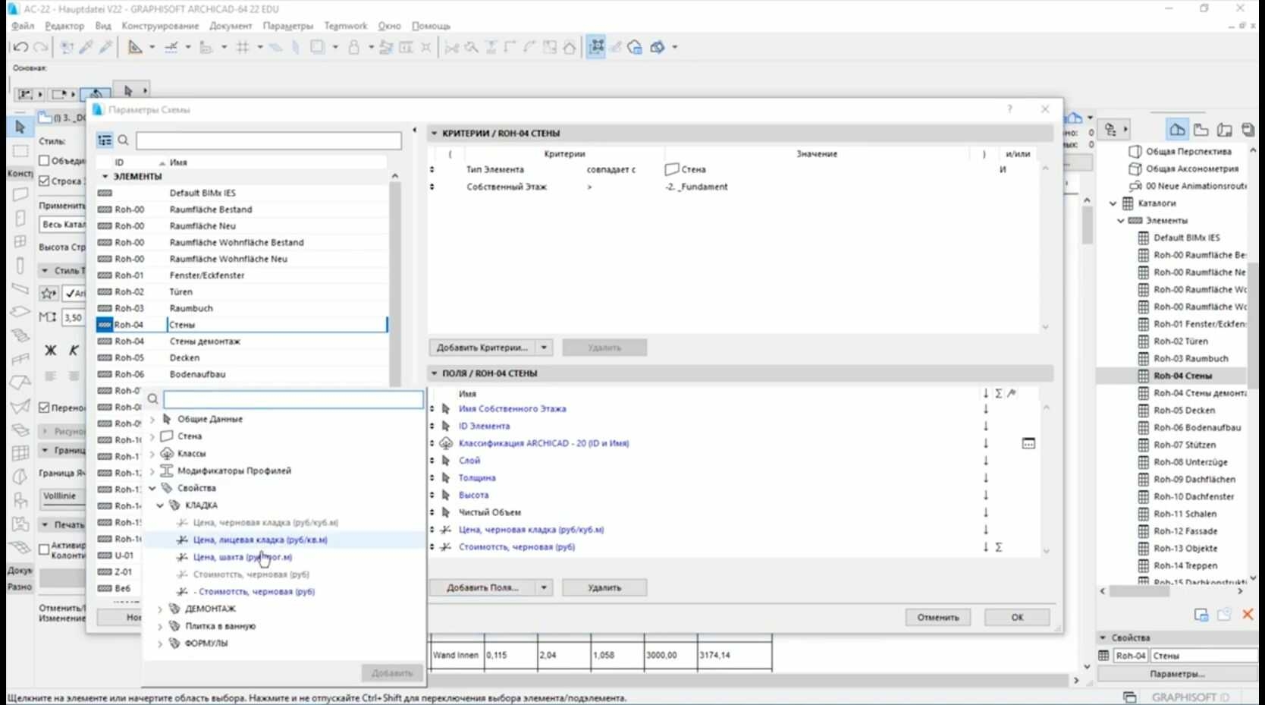Expand the Общие Данные node
Screen dimensions: 1265x705
coord(152,419)
